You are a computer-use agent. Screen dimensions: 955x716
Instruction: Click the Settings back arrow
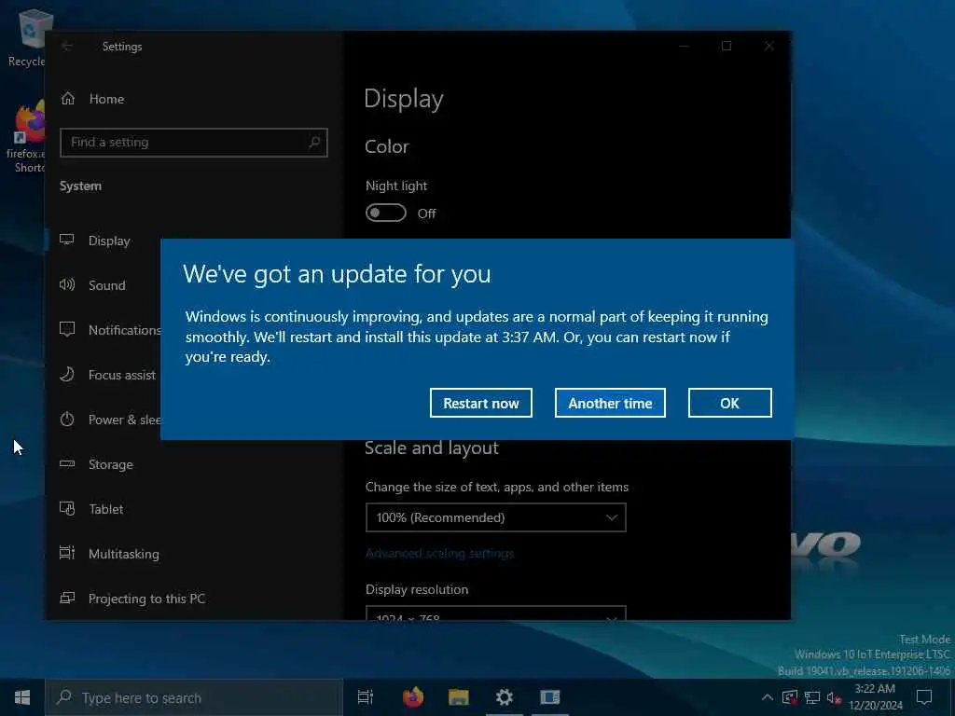click(67, 47)
